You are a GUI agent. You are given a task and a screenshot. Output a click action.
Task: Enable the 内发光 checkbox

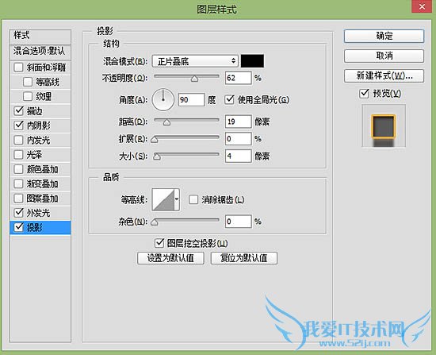18,140
